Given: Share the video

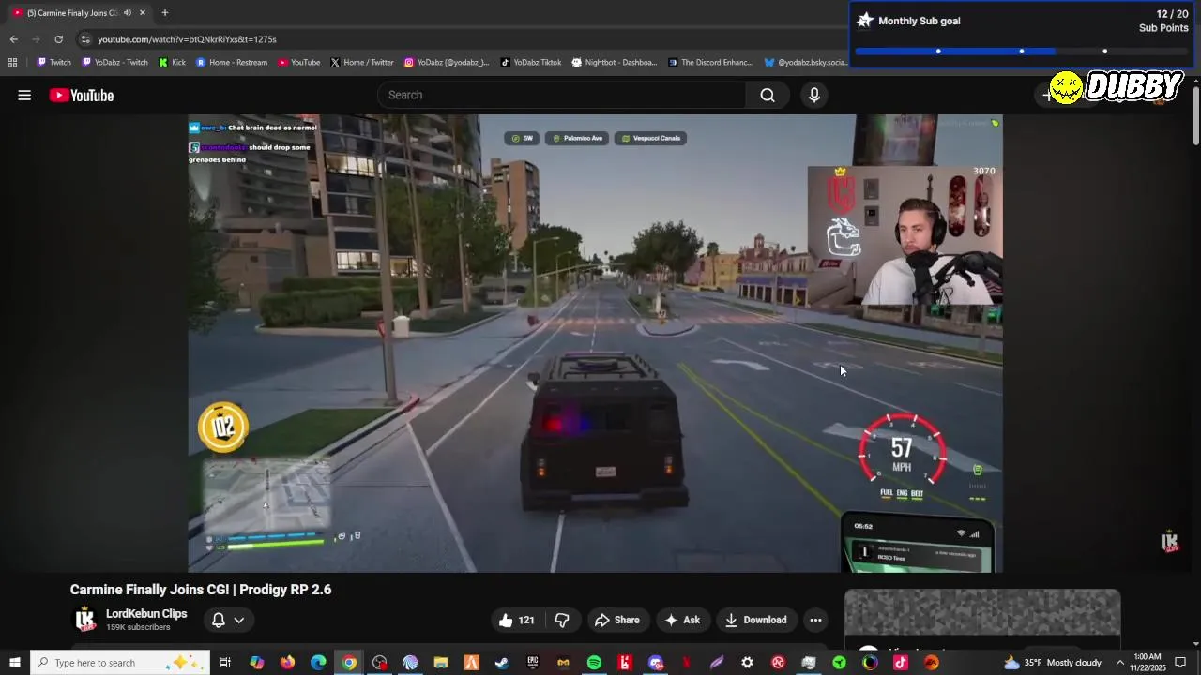Looking at the screenshot, I should pos(616,620).
